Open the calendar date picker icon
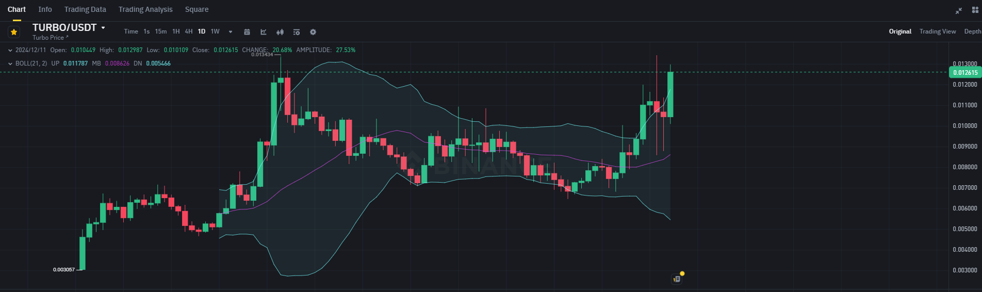982x292 pixels. click(x=247, y=32)
